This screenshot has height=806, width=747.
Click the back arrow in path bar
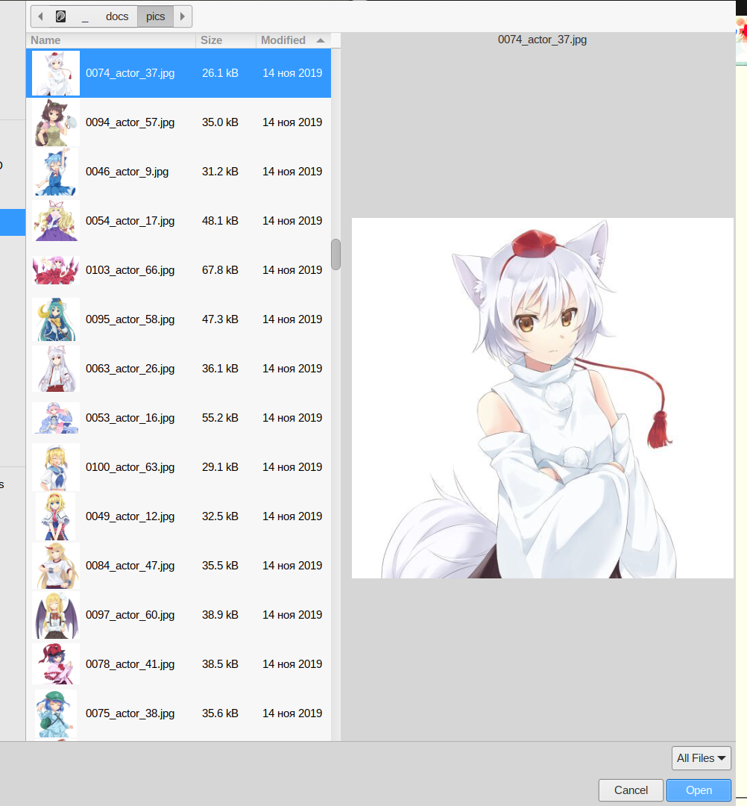pyautogui.click(x=40, y=16)
